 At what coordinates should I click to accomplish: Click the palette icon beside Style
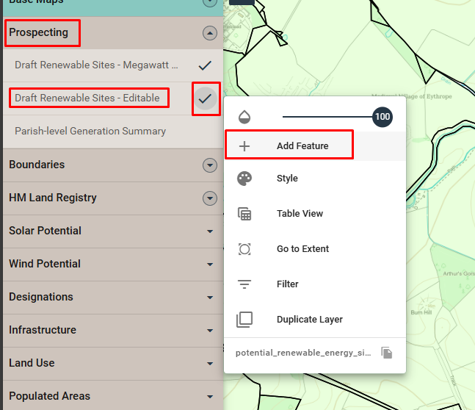tap(244, 179)
